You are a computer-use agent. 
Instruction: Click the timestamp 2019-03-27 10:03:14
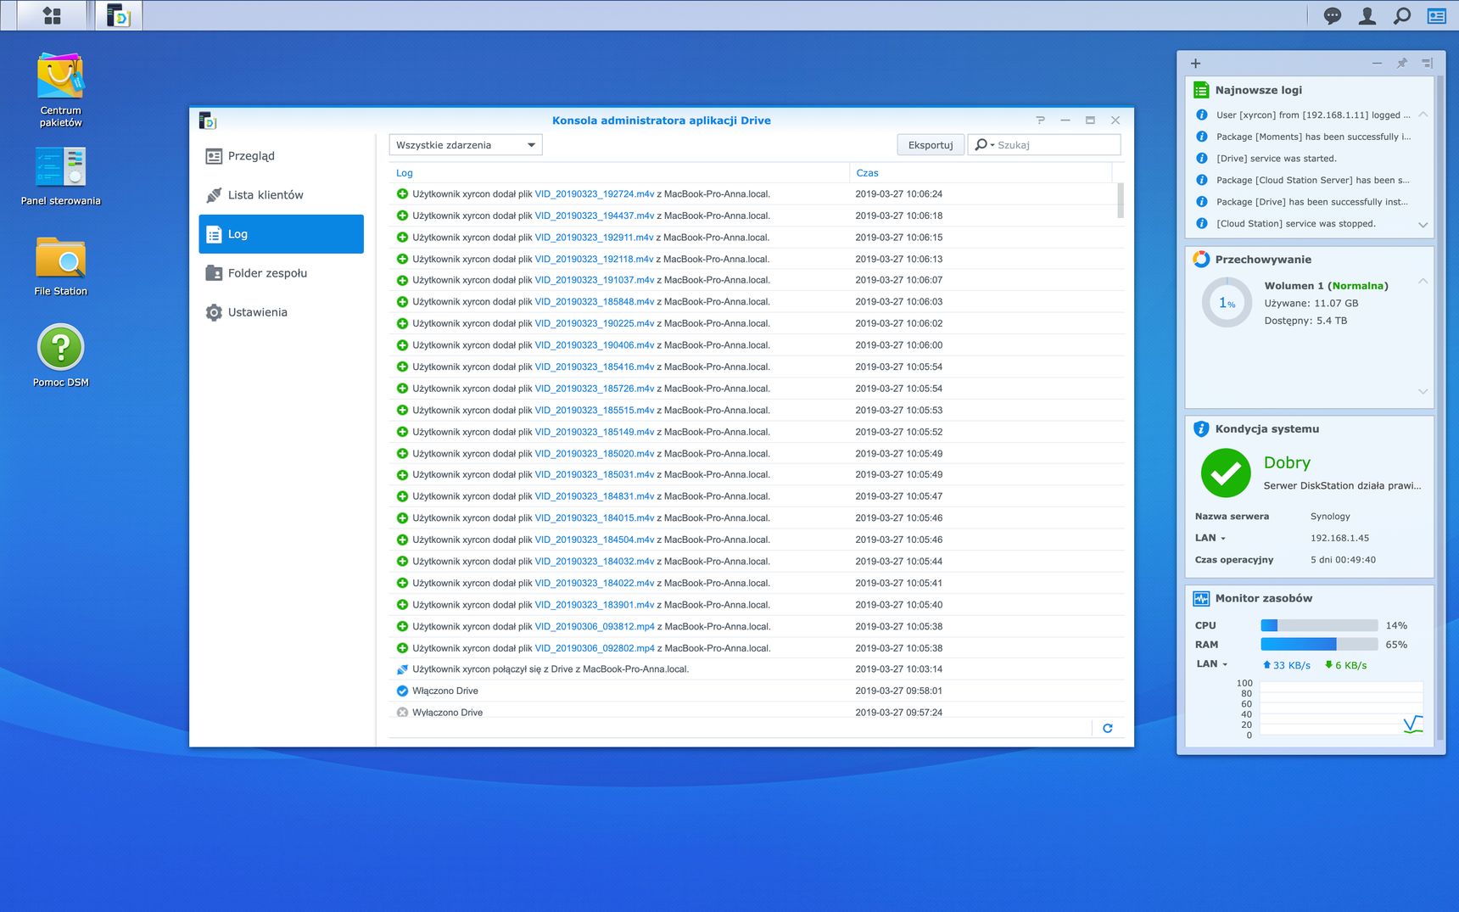coord(899,669)
